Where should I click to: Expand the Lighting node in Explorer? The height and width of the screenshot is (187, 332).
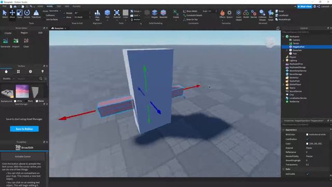point(284,60)
